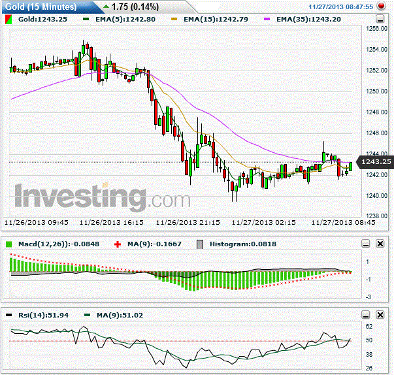Close the RSI indicator panel
Screen dimensions: 394x375
[x=380, y=315]
